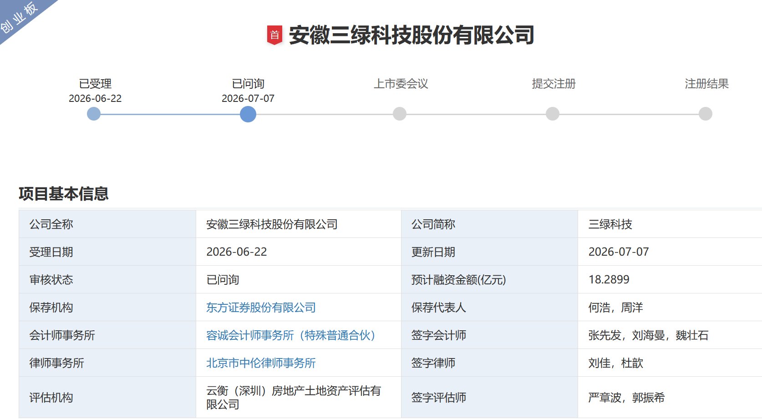Click the 项目基本信息 section heading
Viewport: 762px width, 419px height.
click(64, 194)
